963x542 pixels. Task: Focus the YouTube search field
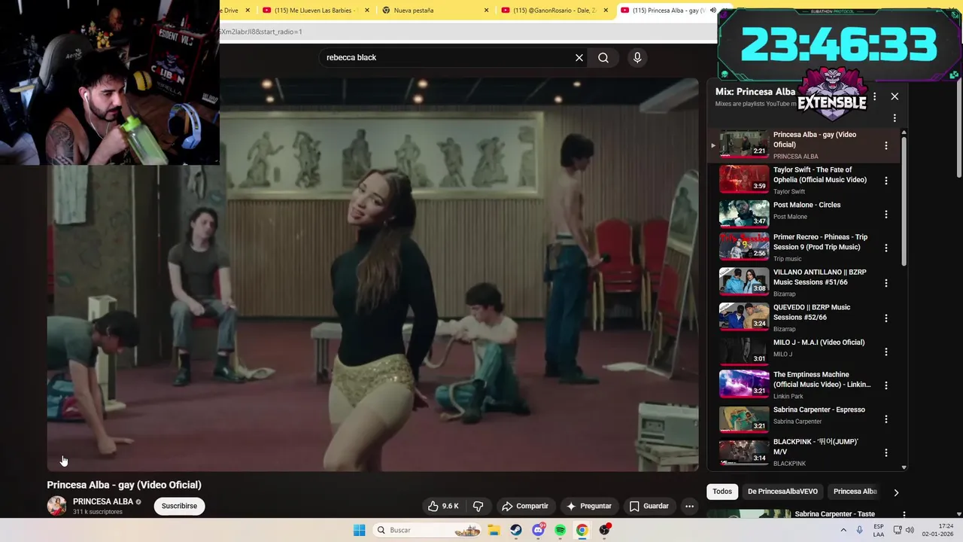(x=448, y=57)
